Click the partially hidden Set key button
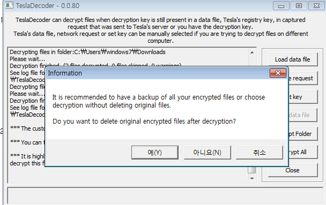Image resolution: width=326 pixels, height=205 pixels. click(303, 97)
